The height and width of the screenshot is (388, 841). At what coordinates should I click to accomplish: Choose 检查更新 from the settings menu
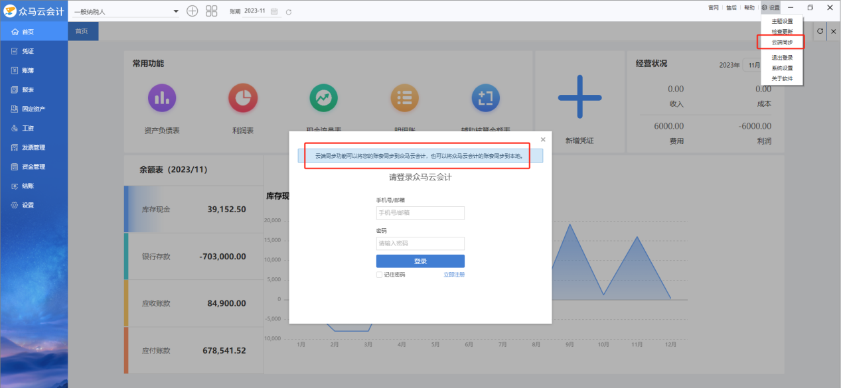click(782, 32)
